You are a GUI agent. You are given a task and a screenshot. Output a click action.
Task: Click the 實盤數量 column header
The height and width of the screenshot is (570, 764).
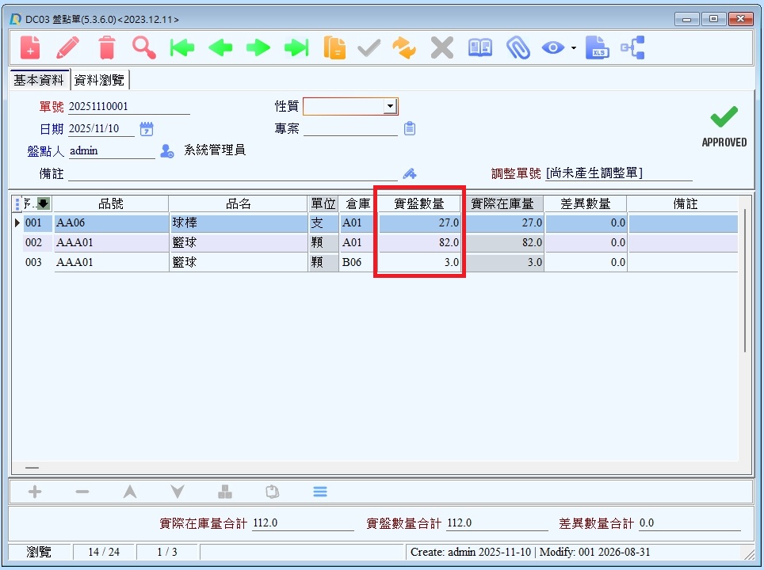click(419, 203)
